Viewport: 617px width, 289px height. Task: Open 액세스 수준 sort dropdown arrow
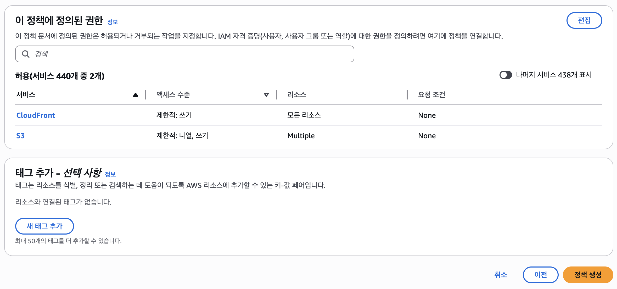266,95
